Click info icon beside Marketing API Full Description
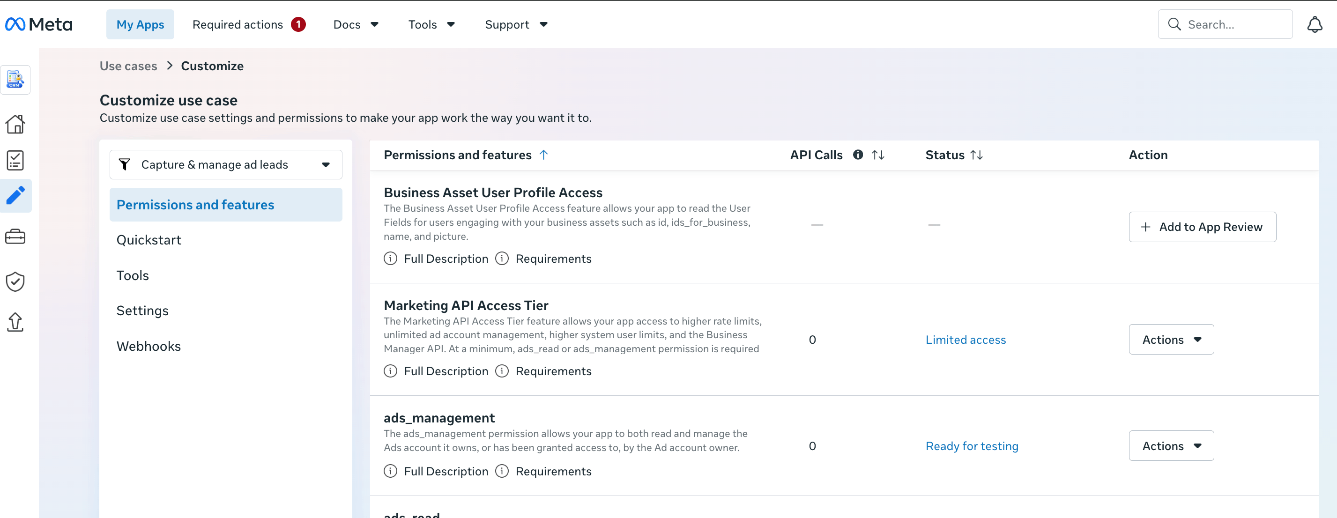Viewport: 1337px width, 518px height. pos(390,371)
